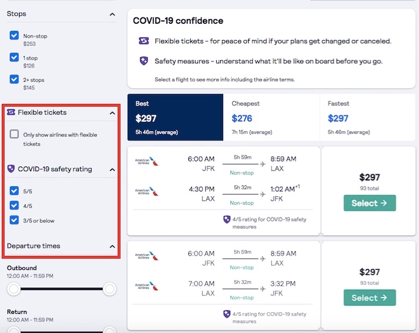The height and width of the screenshot is (333, 419).
Task: Switch to the Cheapest $276 tab
Action: (271, 117)
